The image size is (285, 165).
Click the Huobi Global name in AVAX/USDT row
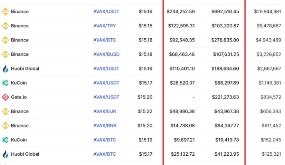click(25, 69)
